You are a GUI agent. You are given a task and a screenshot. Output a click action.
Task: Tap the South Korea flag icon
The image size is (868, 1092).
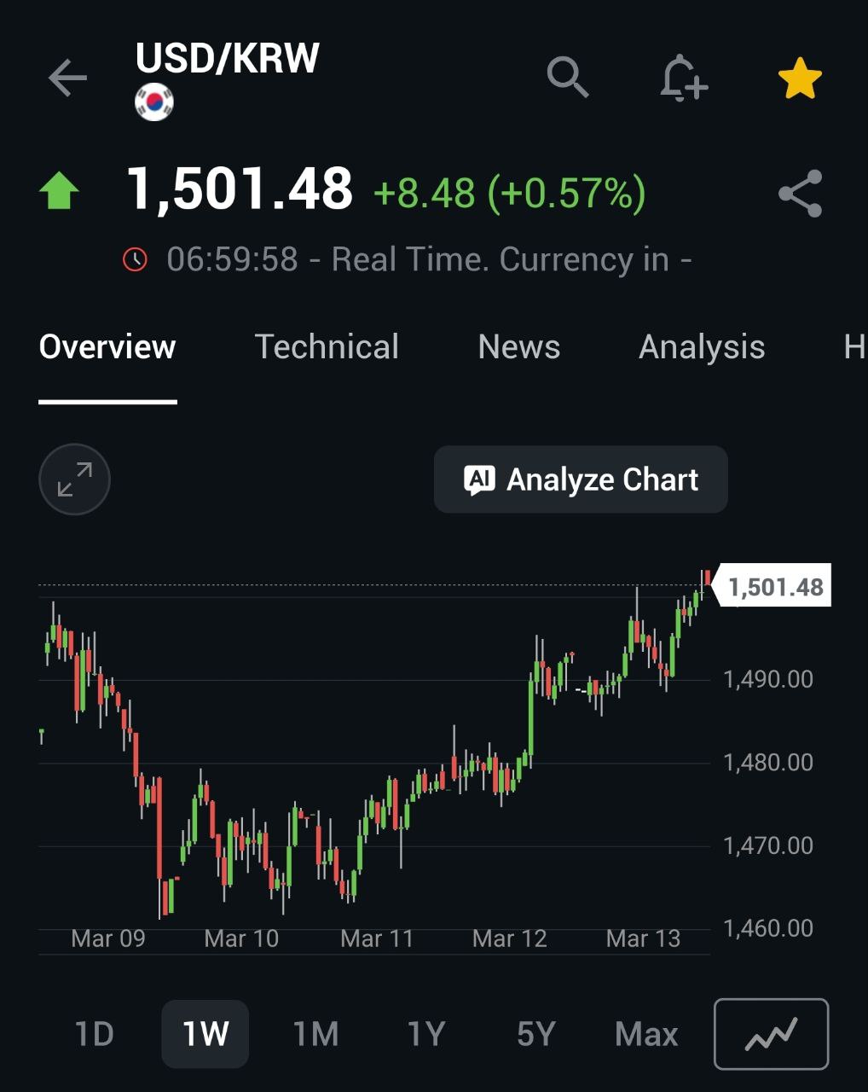click(x=154, y=102)
